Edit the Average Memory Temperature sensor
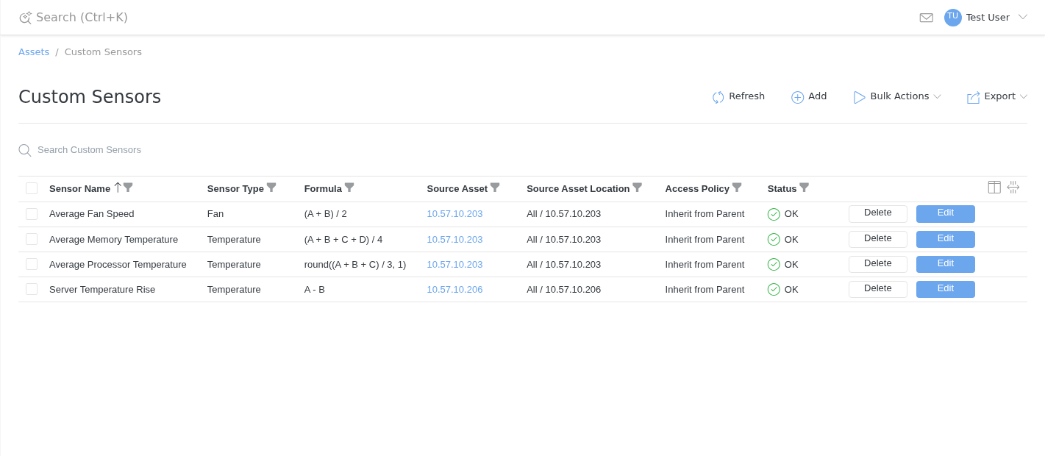This screenshot has width=1045, height=456. pos(946,239)
